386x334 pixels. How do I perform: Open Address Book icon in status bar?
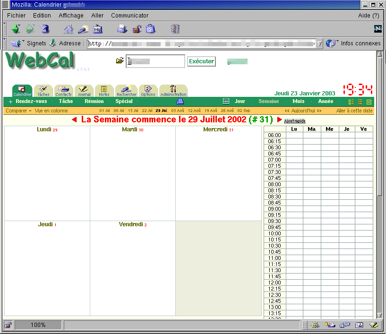(359, 325)
